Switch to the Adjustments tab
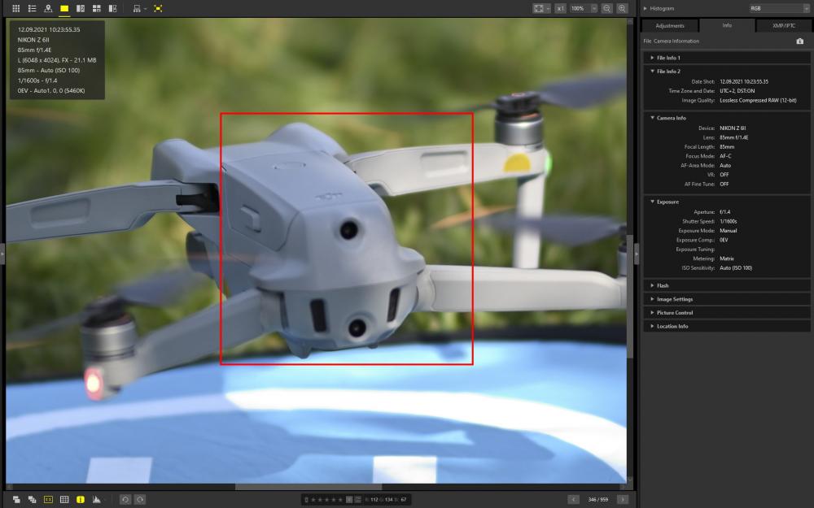Screen dimensions: 814x508 [670, 25]
